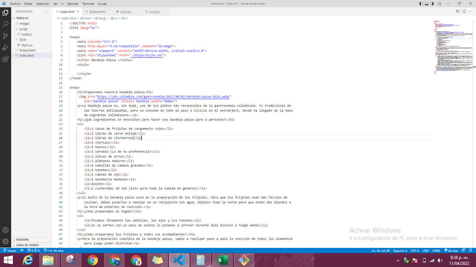Select the Source Control icon
Viewport: 476px width, 267px height.
[5, 36]
